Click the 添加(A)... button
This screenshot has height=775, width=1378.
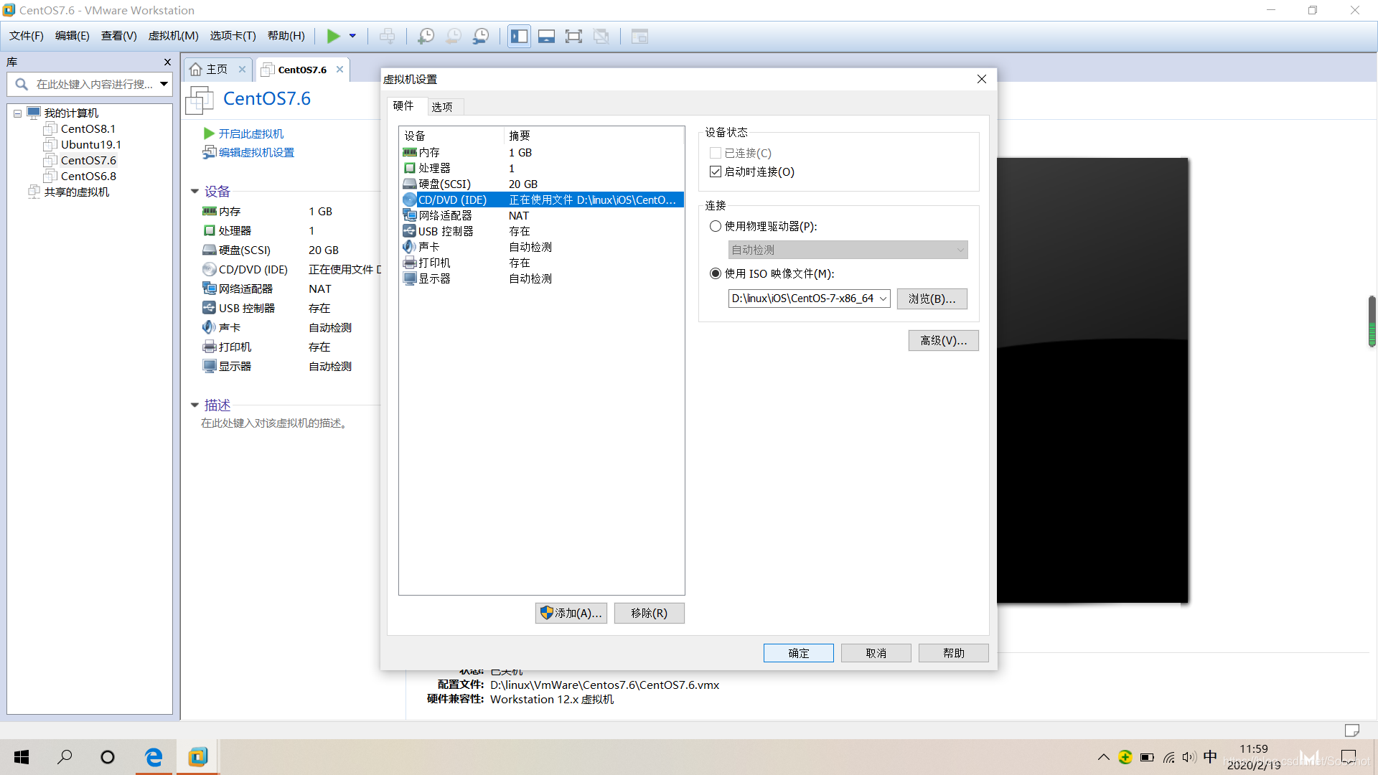point(571,614)
